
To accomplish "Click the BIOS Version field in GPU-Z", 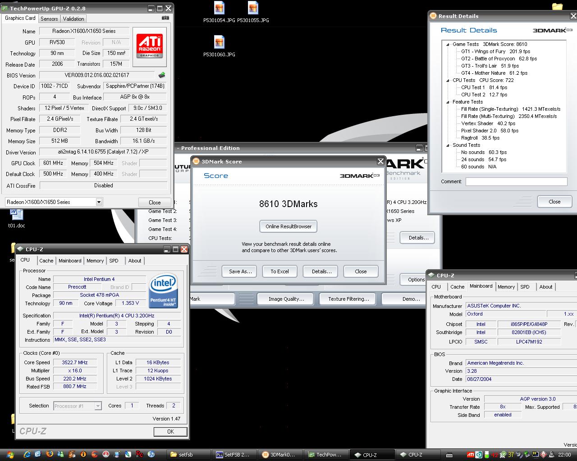I will pyautogui.click(x=97, y=75).
